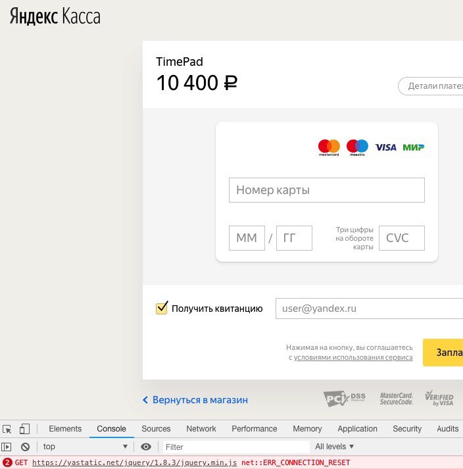
Task: Click the 10 400 ₽ amount
Action: (197, 83)
